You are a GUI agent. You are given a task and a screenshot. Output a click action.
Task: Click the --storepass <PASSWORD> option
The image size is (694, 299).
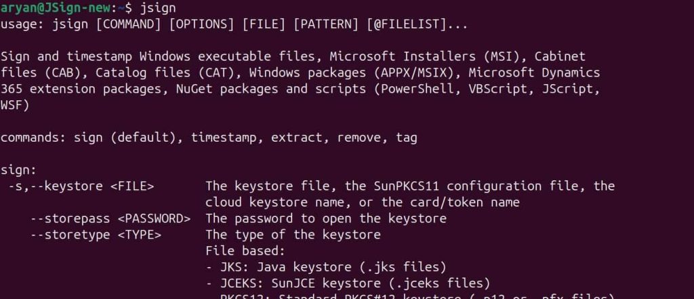[x=110, y=218]
